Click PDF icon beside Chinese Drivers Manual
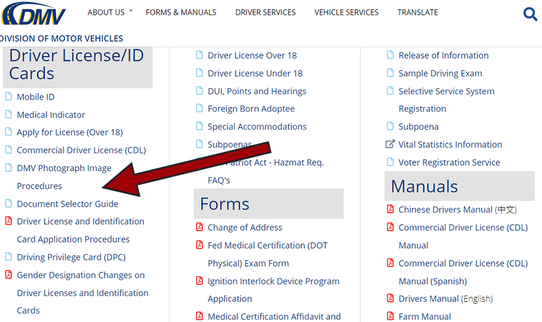 coord(390,209)
